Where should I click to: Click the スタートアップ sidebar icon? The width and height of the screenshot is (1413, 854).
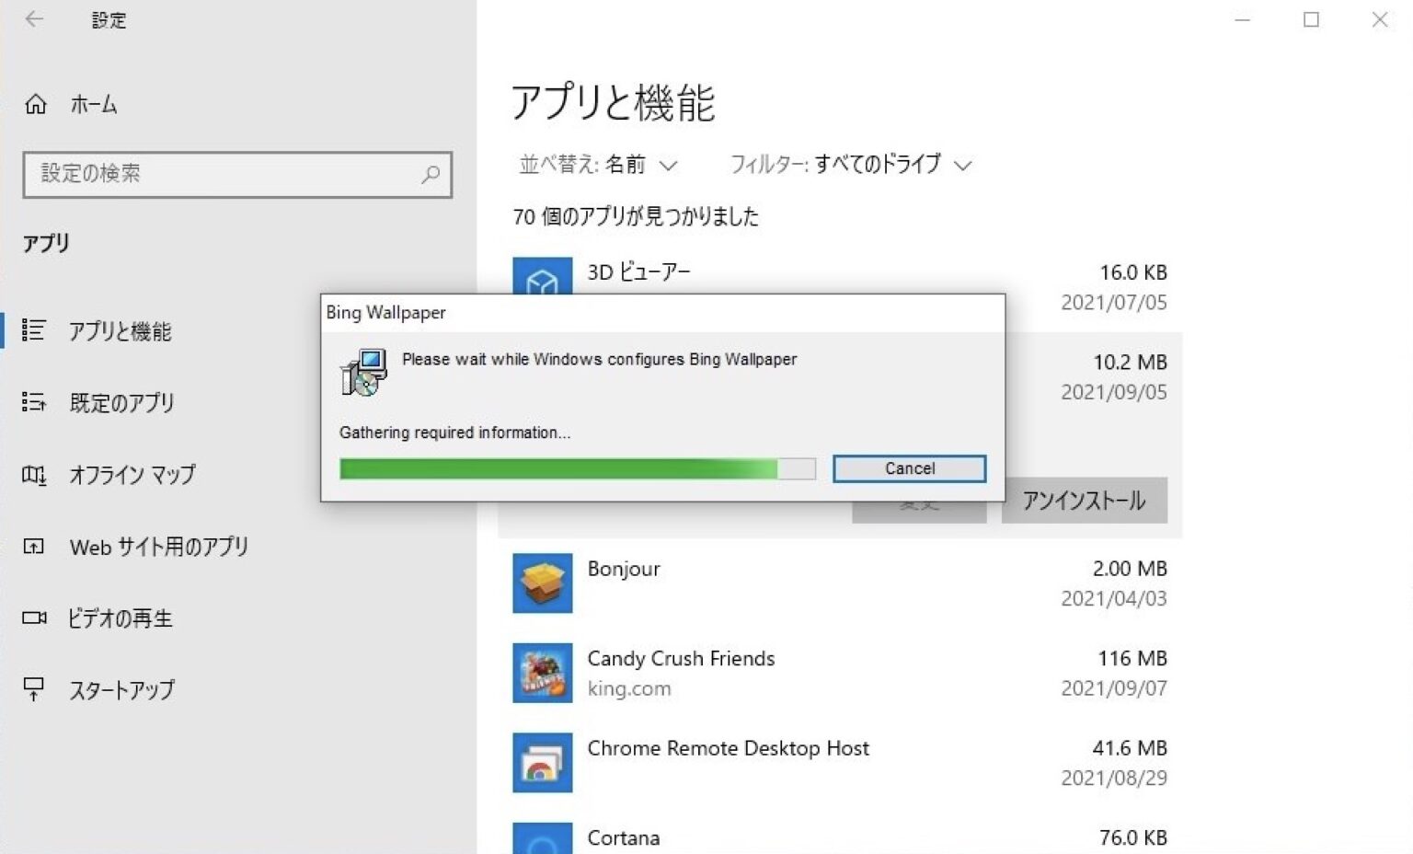click(34, 689)
